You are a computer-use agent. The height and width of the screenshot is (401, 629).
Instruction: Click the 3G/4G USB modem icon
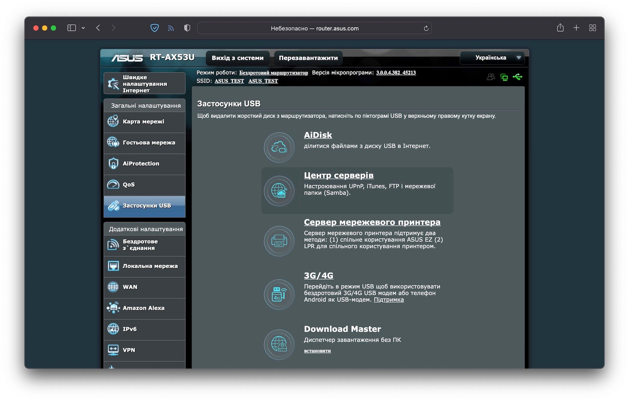(x=279, y=295)
